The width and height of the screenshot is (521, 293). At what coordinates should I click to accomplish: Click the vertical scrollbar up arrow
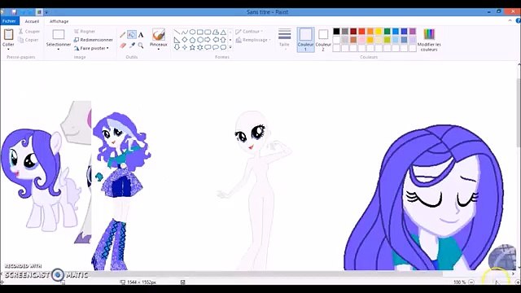tap(519, 64)
